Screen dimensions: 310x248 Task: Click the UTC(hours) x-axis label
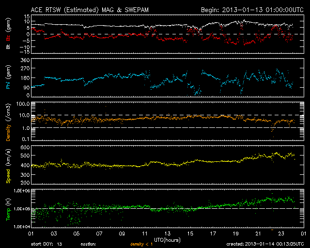[167, 240]
